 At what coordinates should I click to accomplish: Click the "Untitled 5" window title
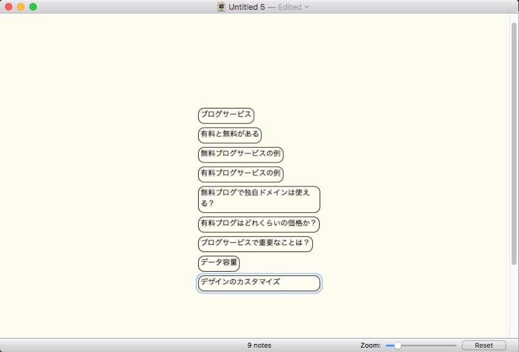tap(247, 7)
